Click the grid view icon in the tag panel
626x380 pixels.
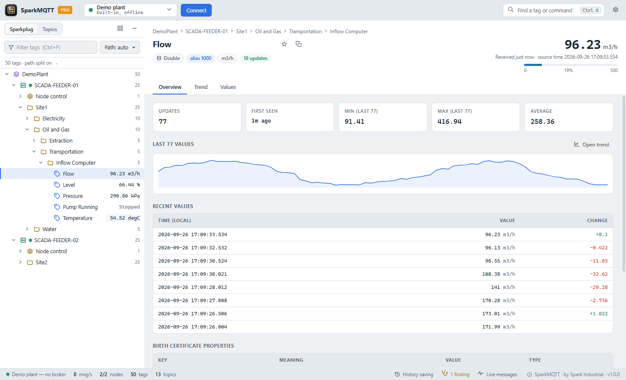coord(120,29)
